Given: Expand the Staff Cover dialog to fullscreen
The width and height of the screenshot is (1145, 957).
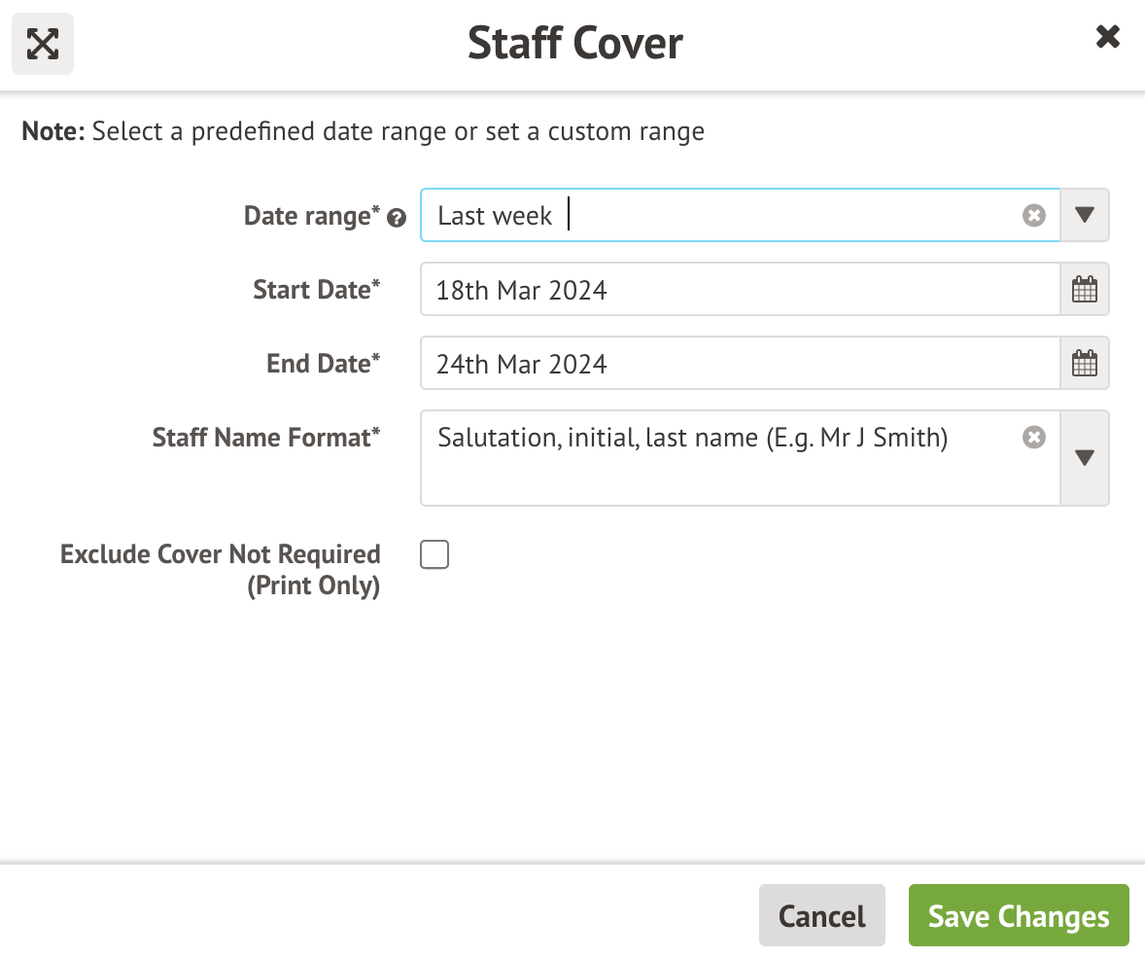Looking at the screenshot, I should point(43,44).
